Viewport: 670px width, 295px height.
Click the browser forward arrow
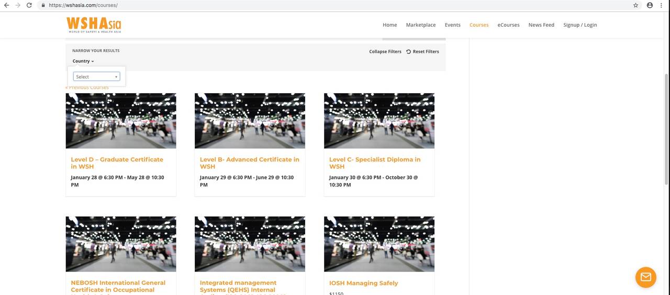[18, 5]
